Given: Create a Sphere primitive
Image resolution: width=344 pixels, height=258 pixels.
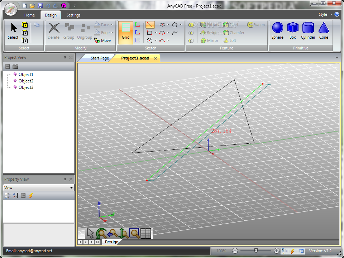Looking at the screenshot, I should point(277,31).
